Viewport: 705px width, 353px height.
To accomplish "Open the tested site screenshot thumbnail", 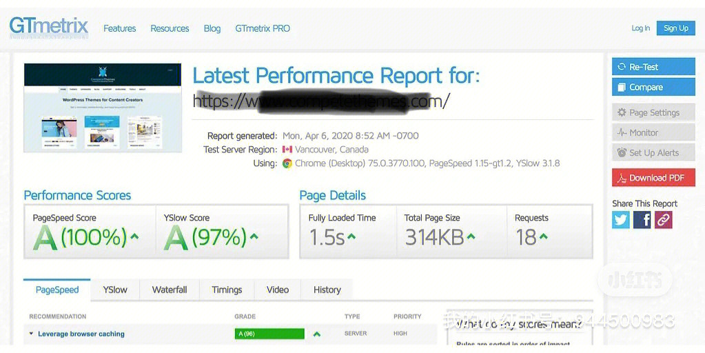I will [103, 108].
